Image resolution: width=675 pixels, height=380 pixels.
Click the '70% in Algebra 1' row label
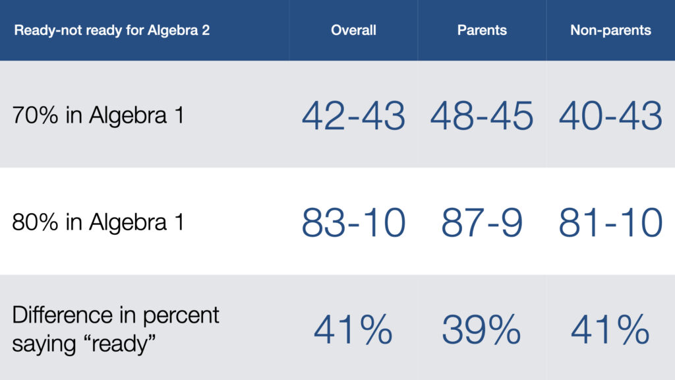(98, 115)
